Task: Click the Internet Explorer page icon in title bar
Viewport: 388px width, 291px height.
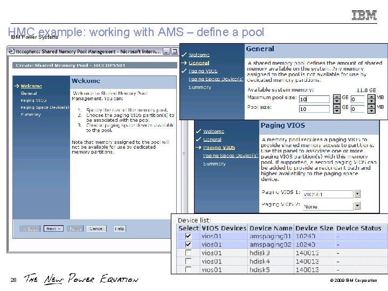Action: pos(11,51)
